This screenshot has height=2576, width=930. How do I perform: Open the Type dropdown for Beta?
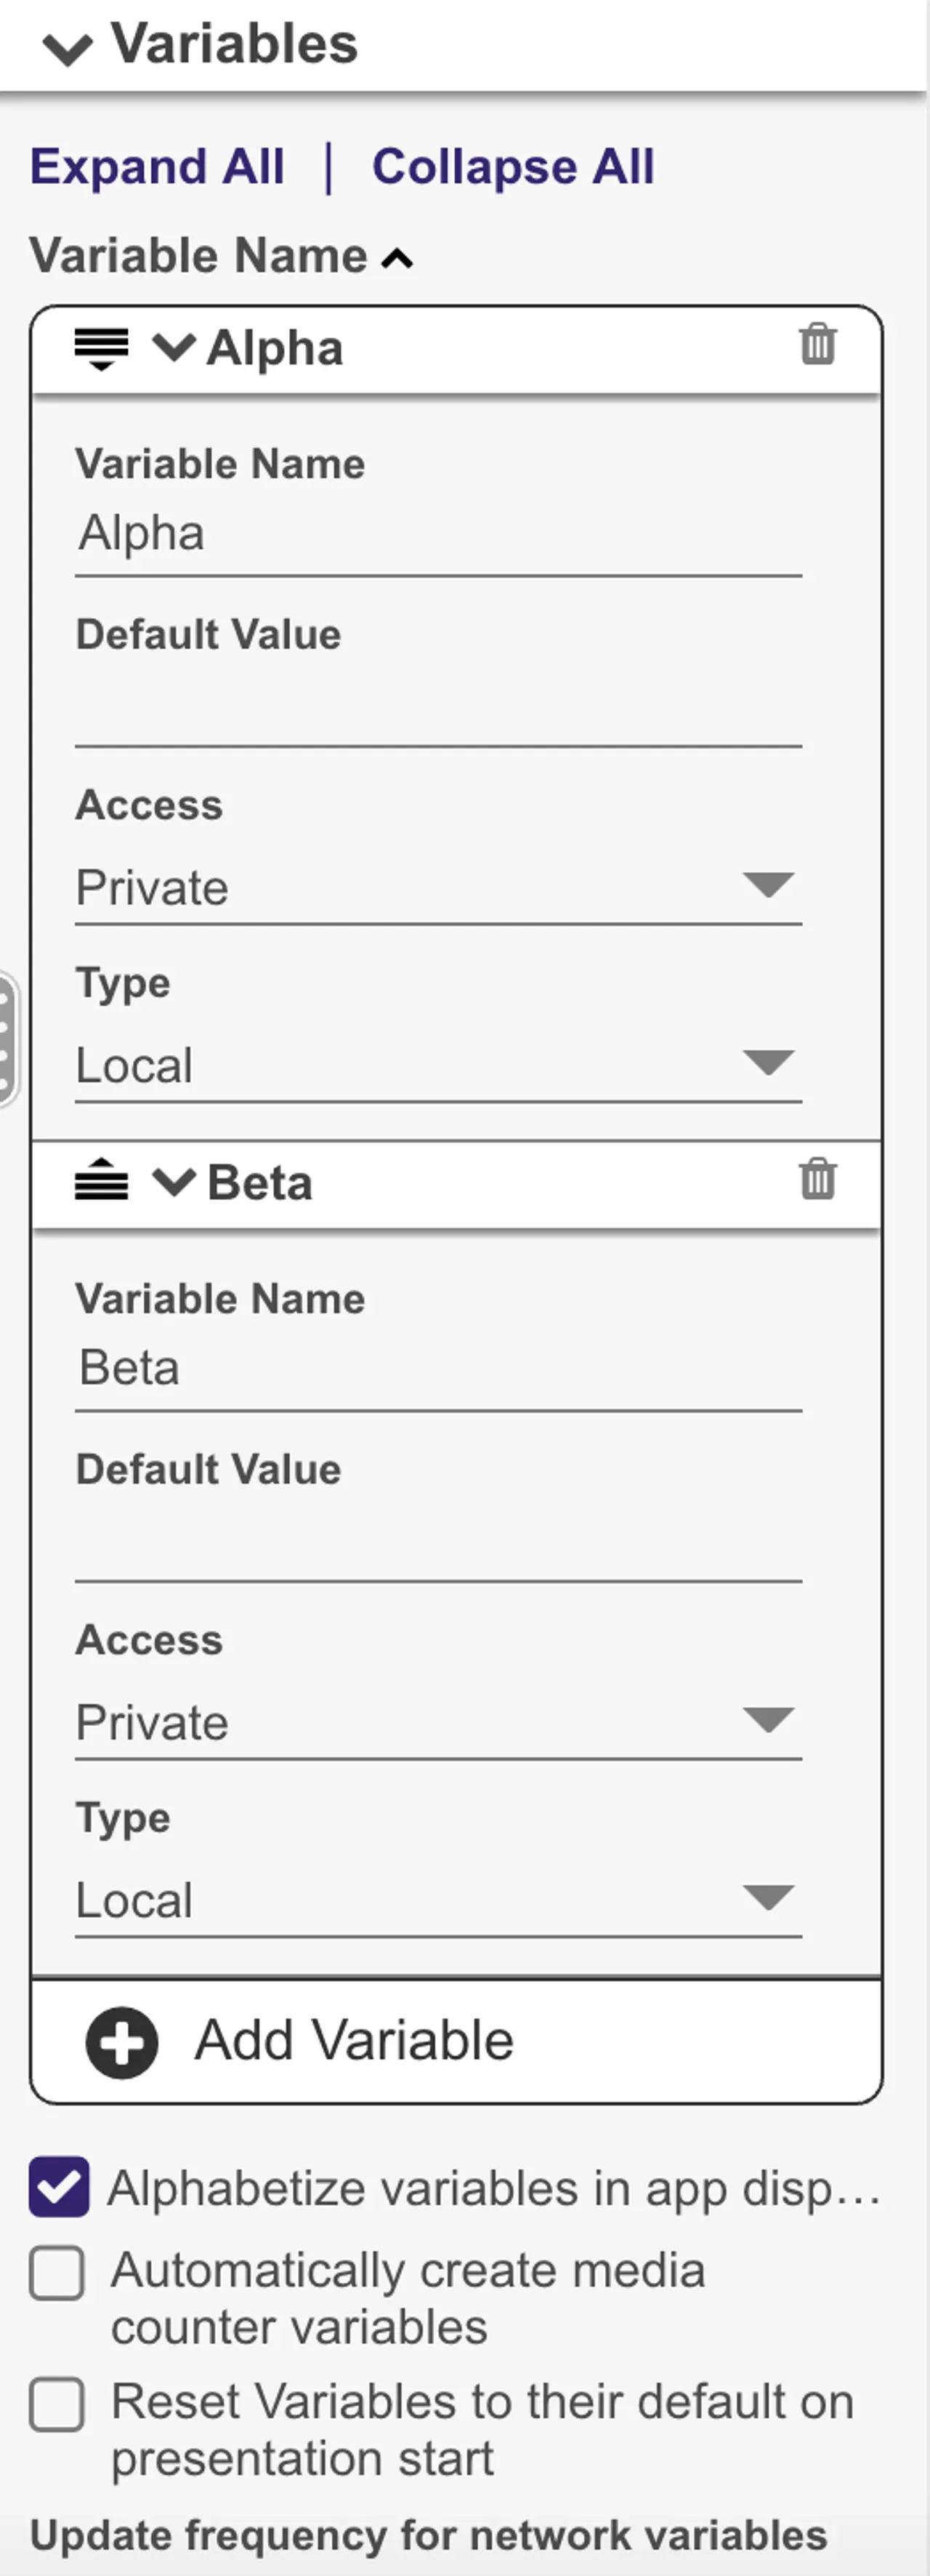439,1900
